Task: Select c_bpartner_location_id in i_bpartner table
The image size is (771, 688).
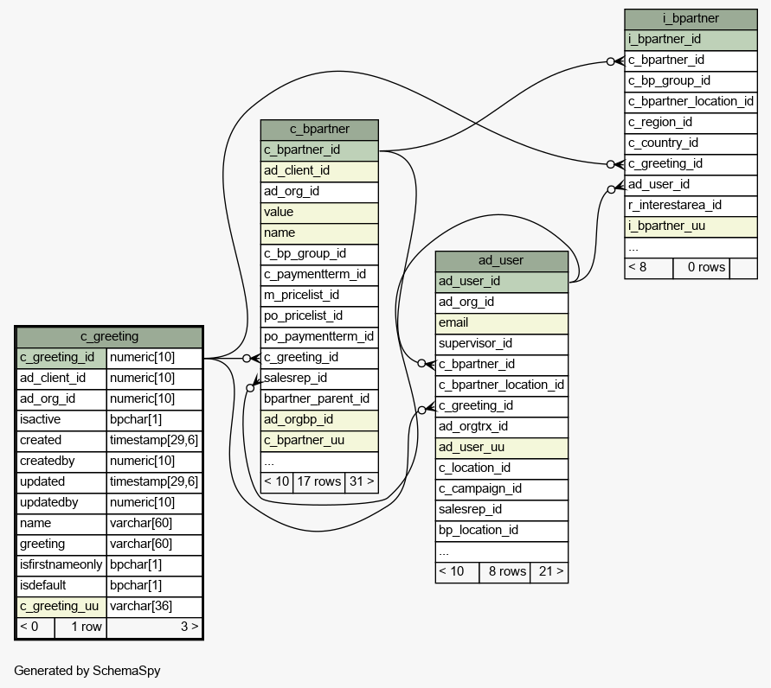Action: (691, 102)
